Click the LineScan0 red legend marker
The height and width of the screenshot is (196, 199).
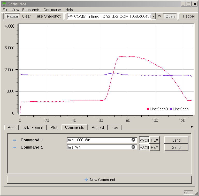(148, 109)
